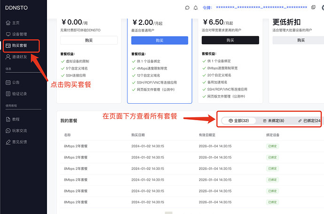This screenshot has height=214, width=324.
Task: Go to 设备管理 device management
Action: [x=19, y=34]
